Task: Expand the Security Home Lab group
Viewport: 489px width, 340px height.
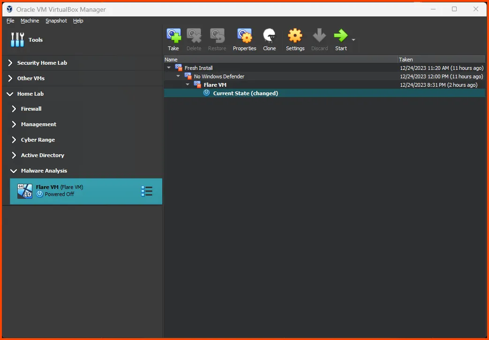Action: point(10,63)
